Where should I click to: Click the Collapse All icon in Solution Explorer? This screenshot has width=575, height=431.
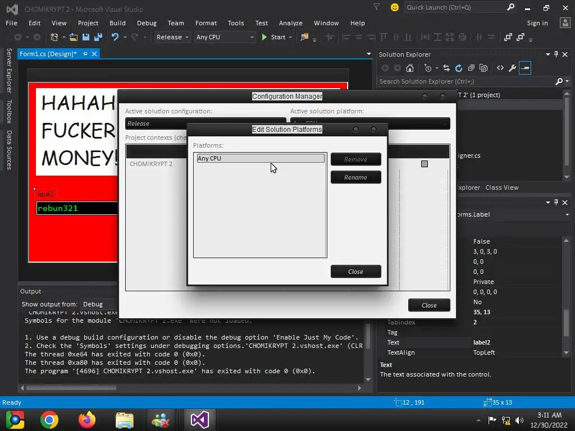[x=471, y=68]
